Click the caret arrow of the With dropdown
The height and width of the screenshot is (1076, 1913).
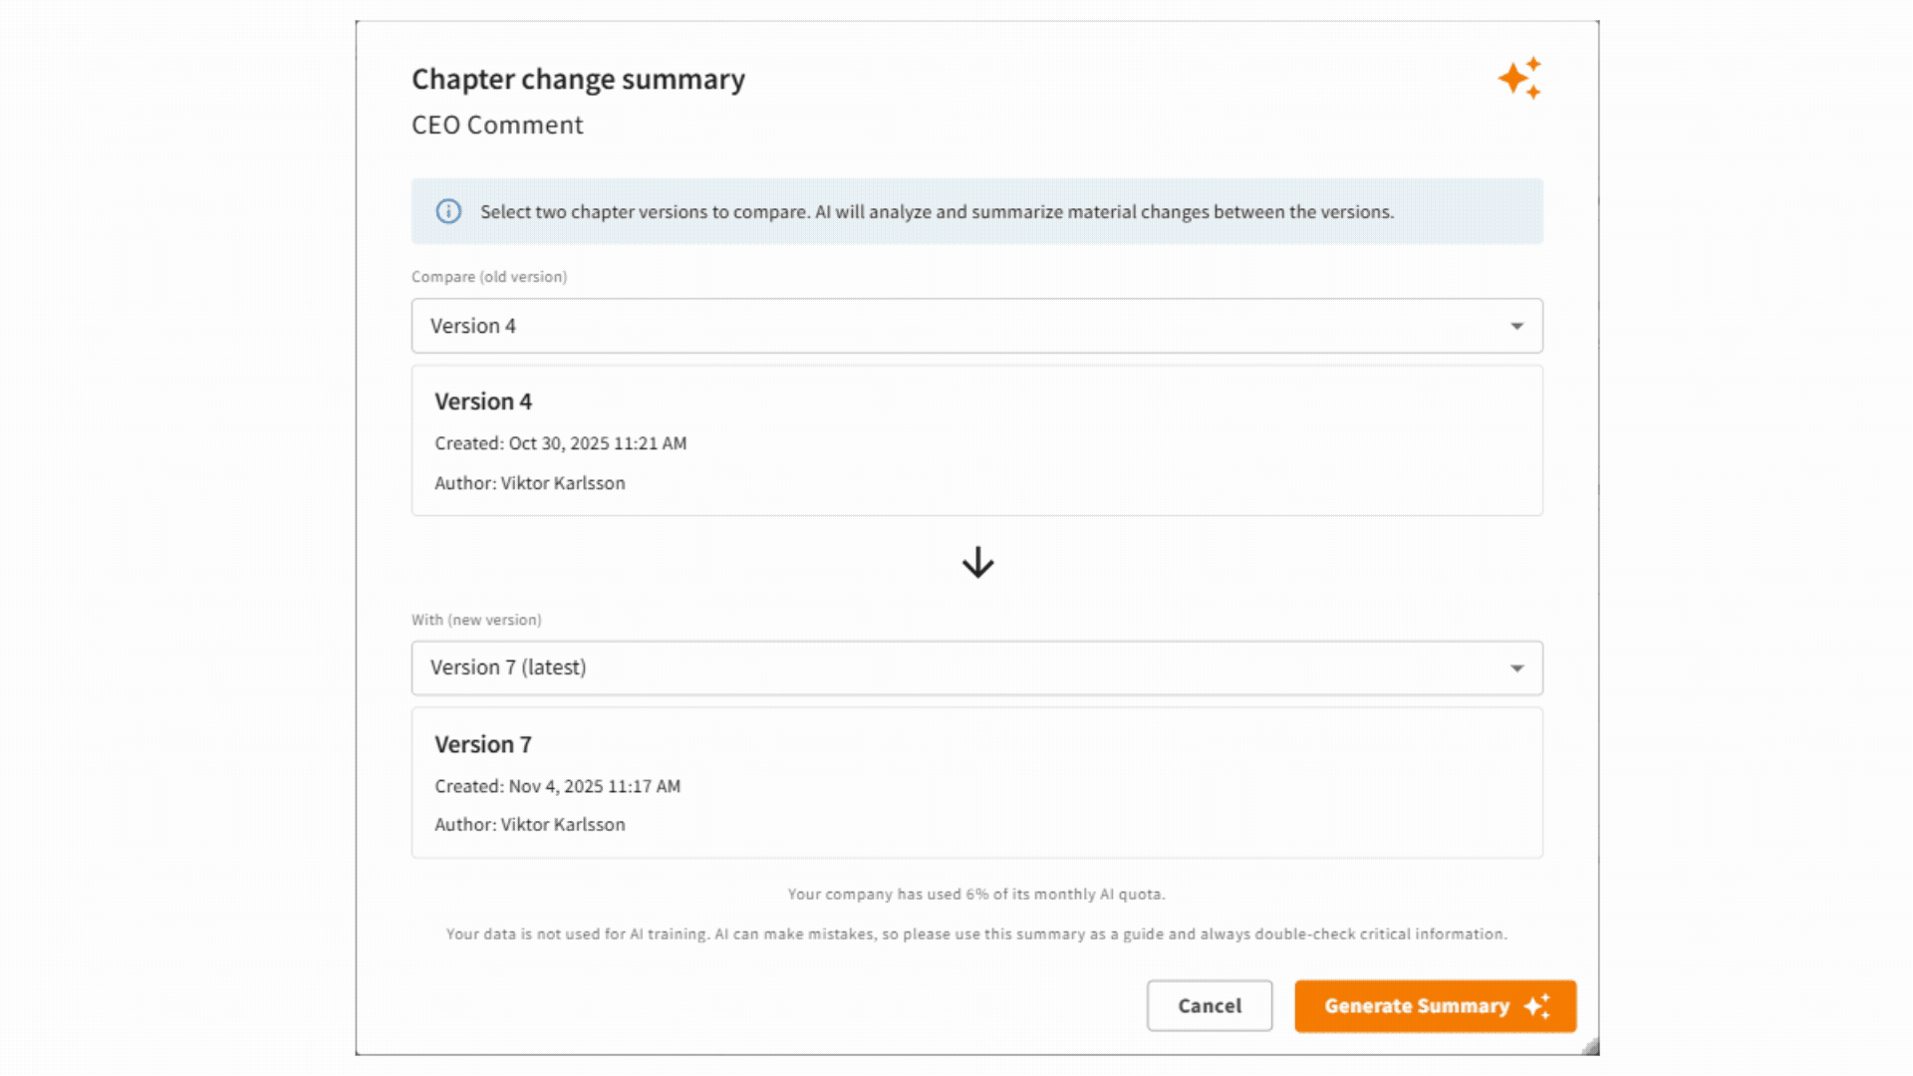click(1516, 668)
